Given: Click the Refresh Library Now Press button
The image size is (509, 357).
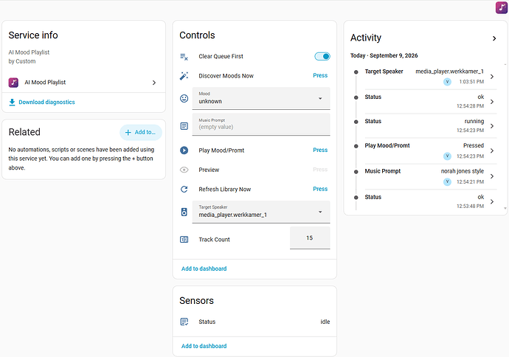Looking at the screenshot, I should 320,189.
